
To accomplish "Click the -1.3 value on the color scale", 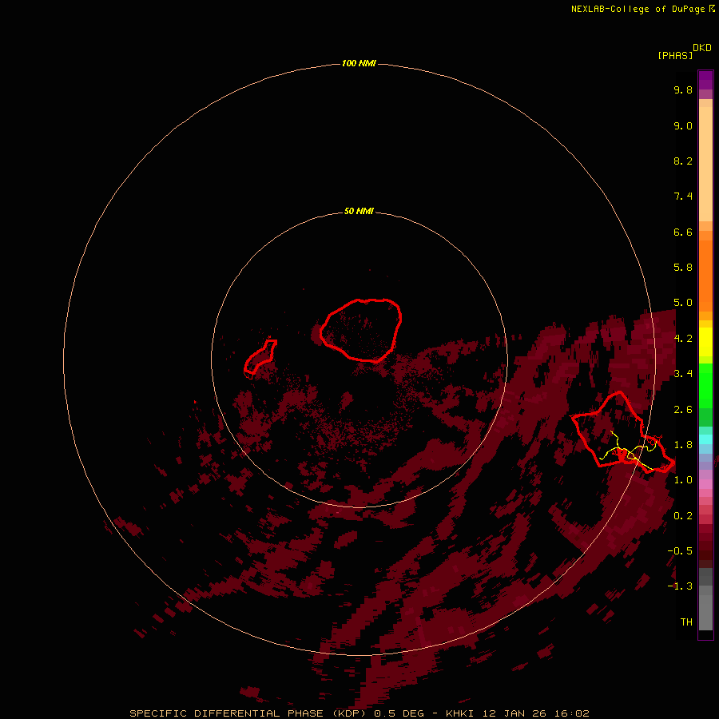I will pos(680,586).
